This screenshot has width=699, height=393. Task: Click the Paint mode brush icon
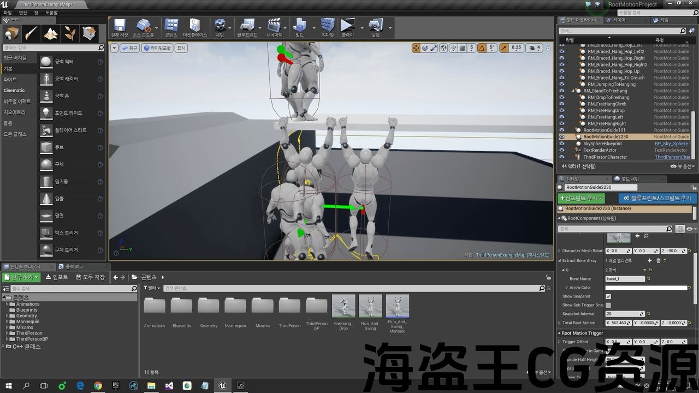pyautogui.click(x=31, y=34)
